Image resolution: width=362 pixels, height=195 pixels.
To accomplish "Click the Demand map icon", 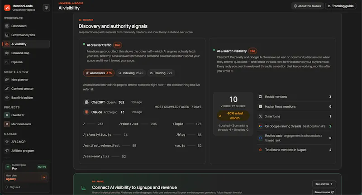I will (x=7, y=53).
